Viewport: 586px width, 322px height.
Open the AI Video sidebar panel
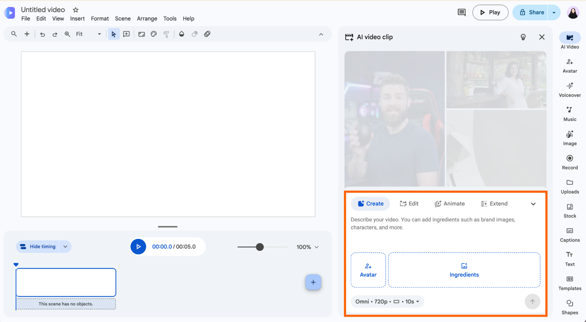[x=570, y=41]
